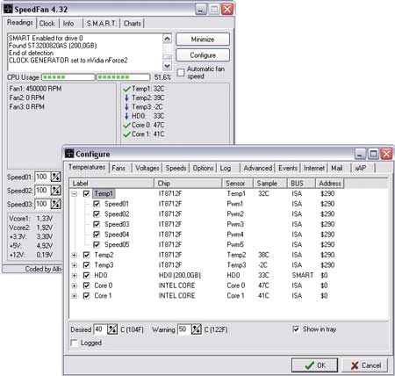Expand the Core 1 tree node
Image resolution: width=395 pixels, height=376 pixels.
coord(75,296)
